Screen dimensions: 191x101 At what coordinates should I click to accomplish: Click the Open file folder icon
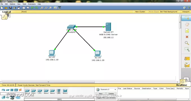[x=6, y=8]
